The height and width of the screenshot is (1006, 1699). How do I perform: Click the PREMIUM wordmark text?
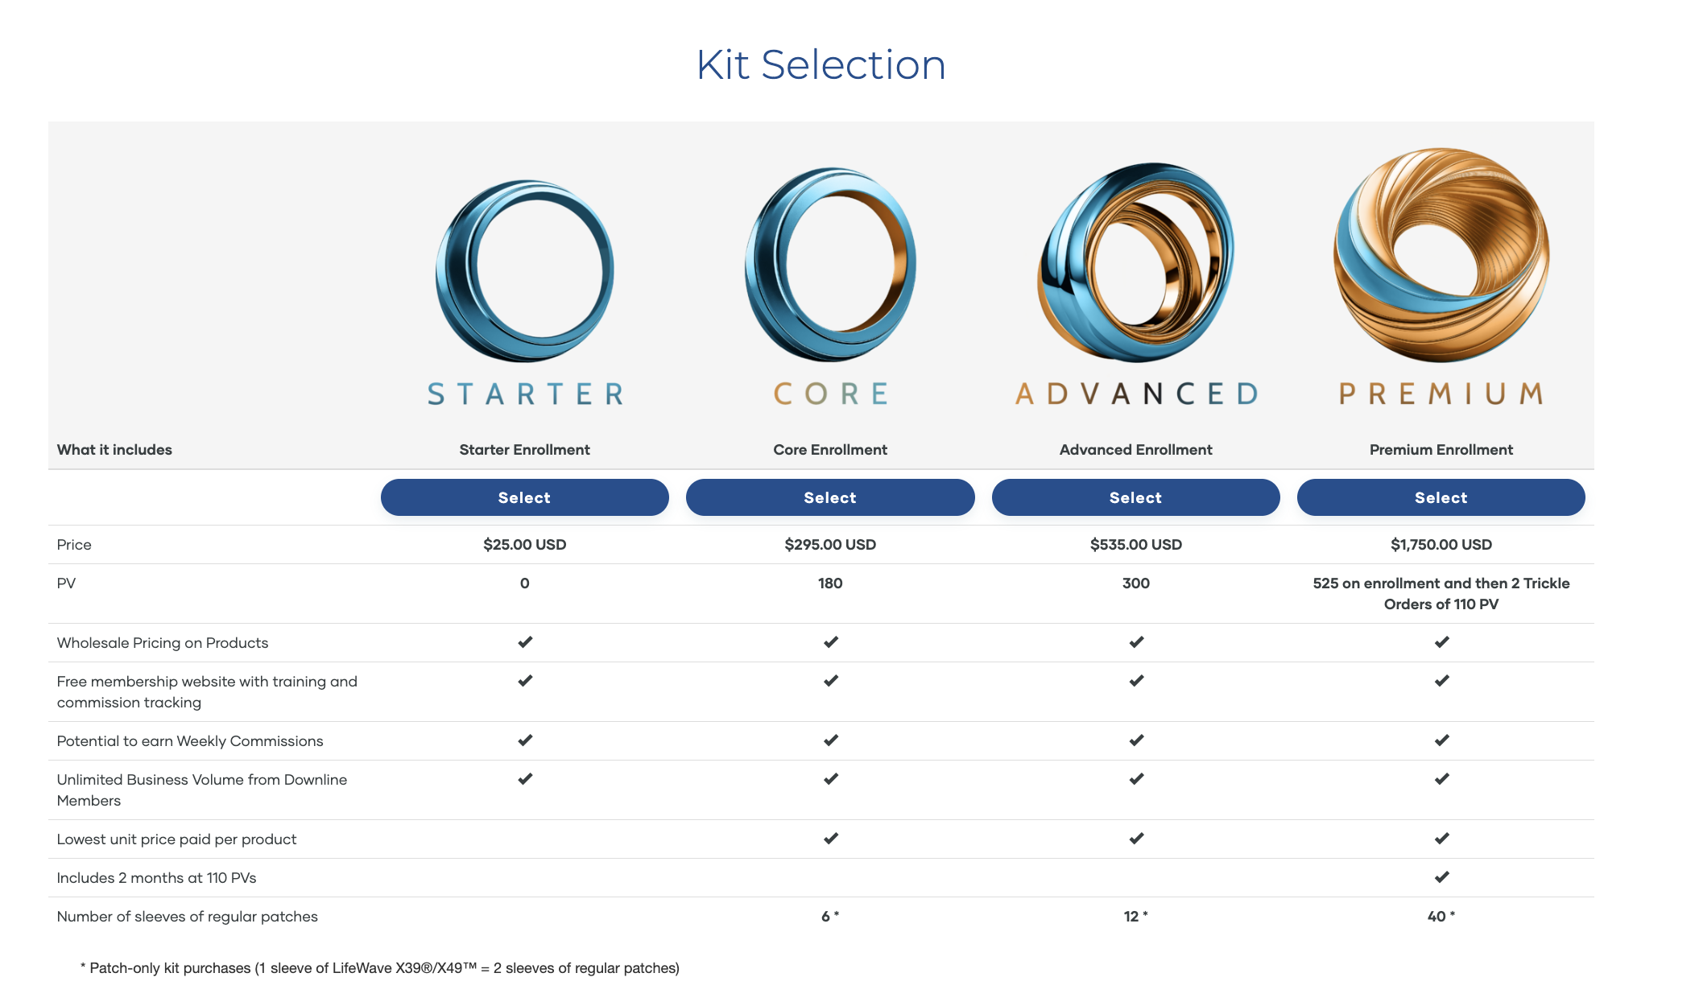[x=1441, y=394]
